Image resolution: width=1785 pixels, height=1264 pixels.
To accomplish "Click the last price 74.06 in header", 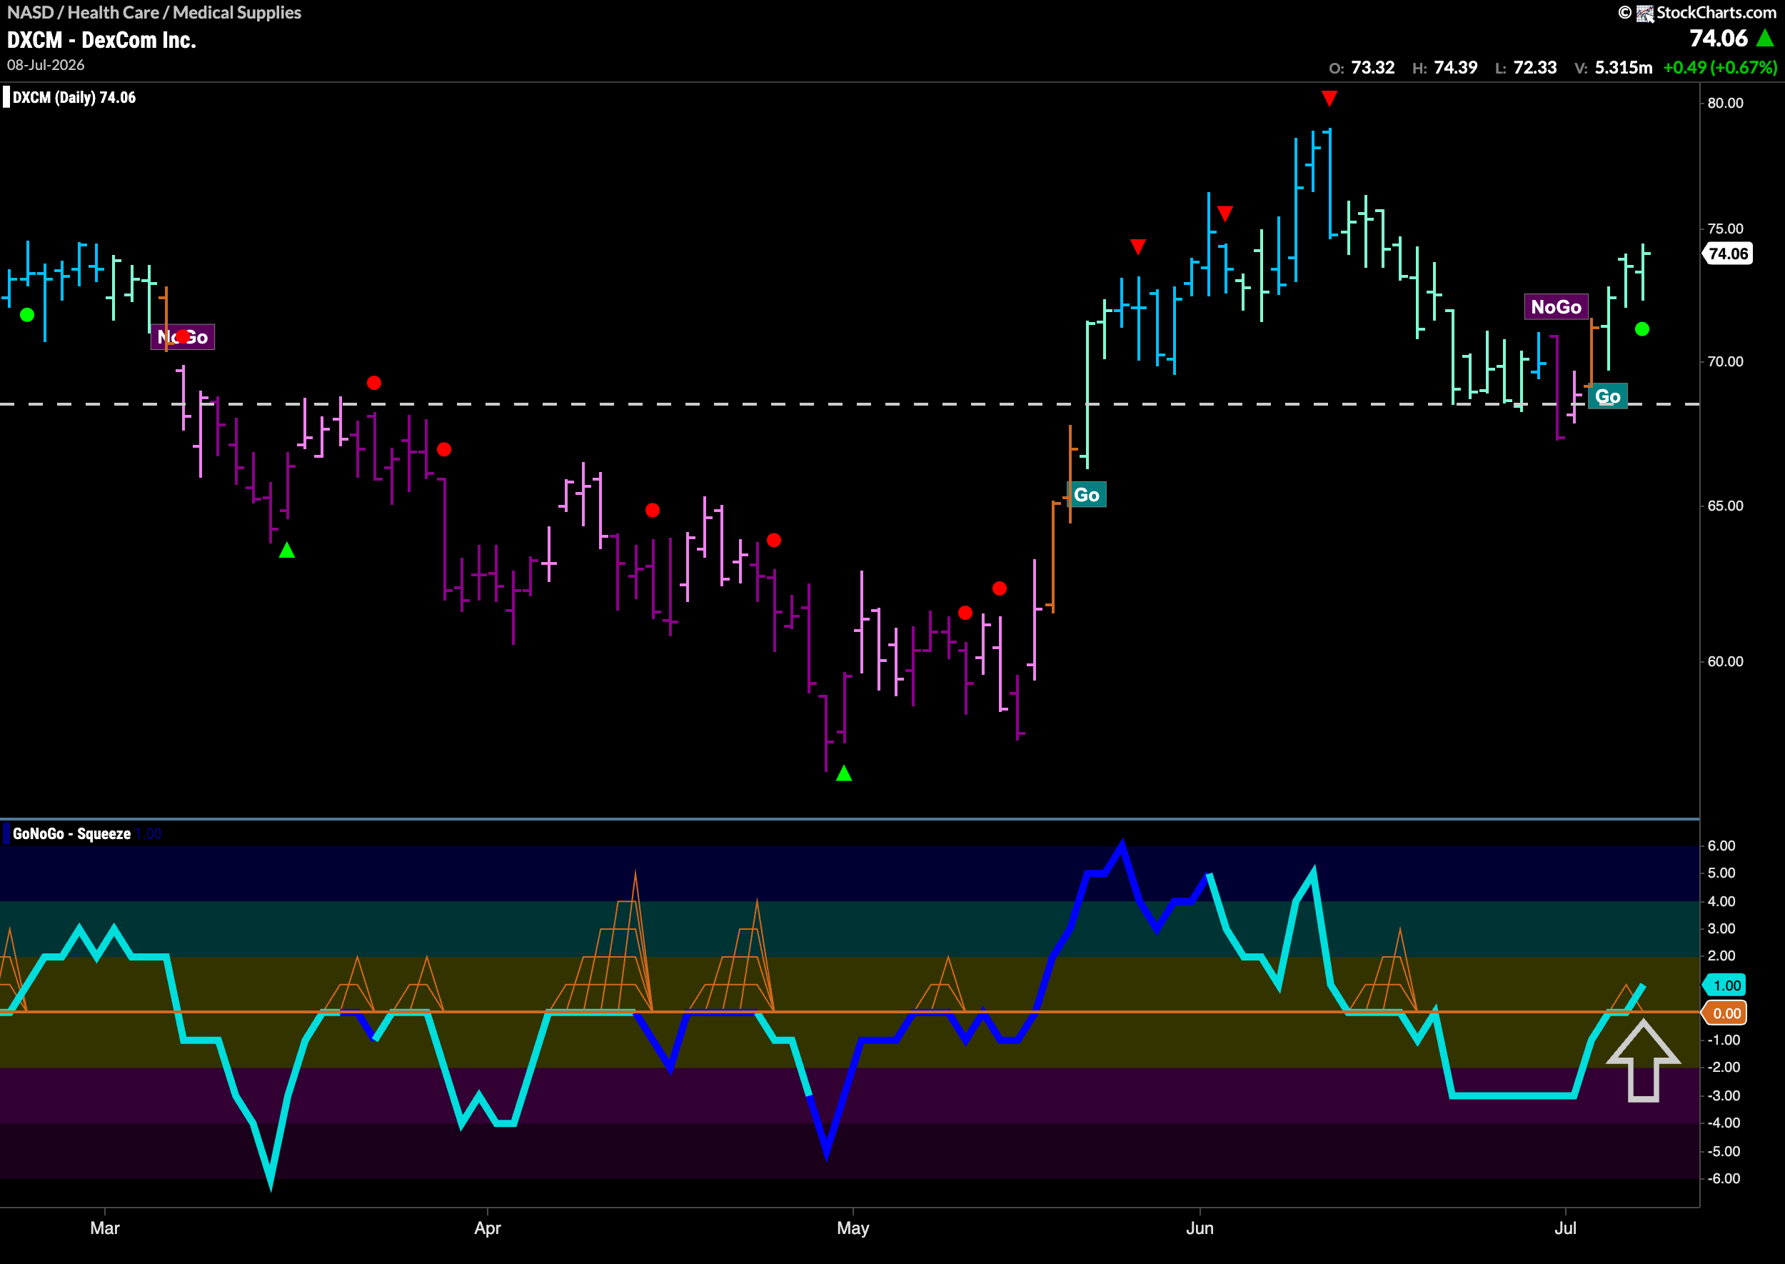I will coord(1718,38).
